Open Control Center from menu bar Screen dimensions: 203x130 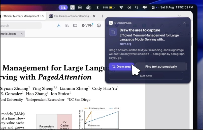(x=153, y=7)
